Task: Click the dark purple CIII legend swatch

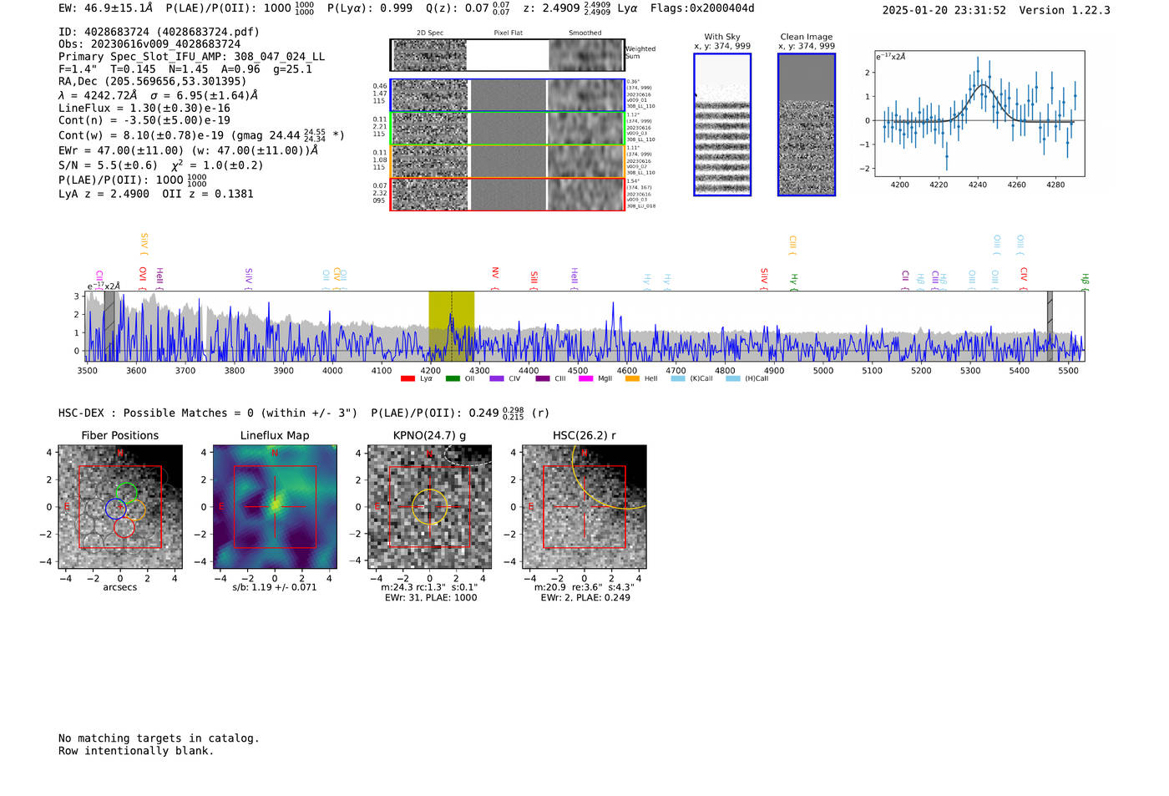Action: pos(543,379)
